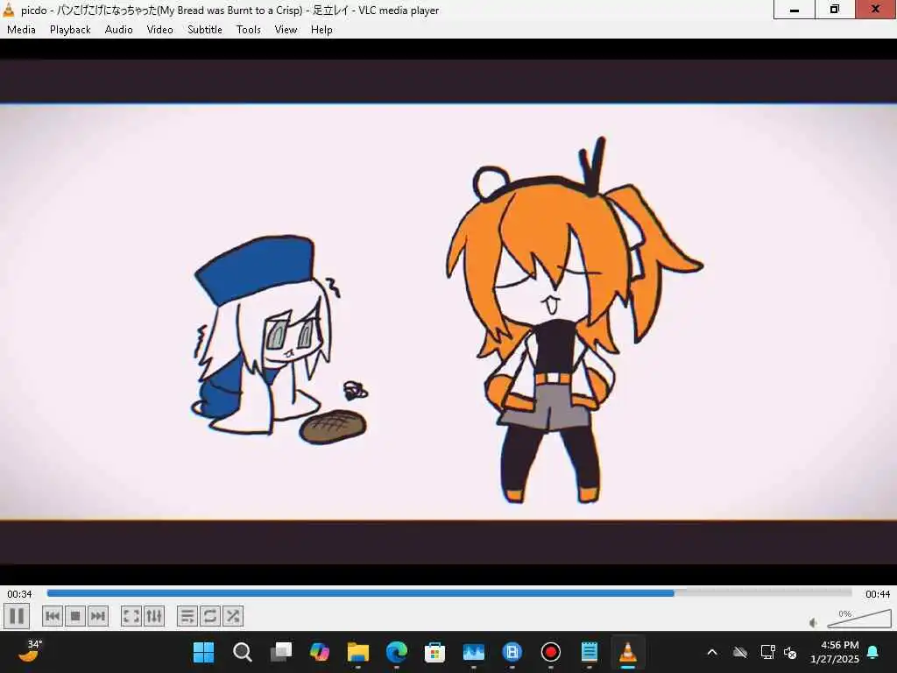Show extended settings and effects
Viewport: 897px width, 673px height.
[154, 616]
